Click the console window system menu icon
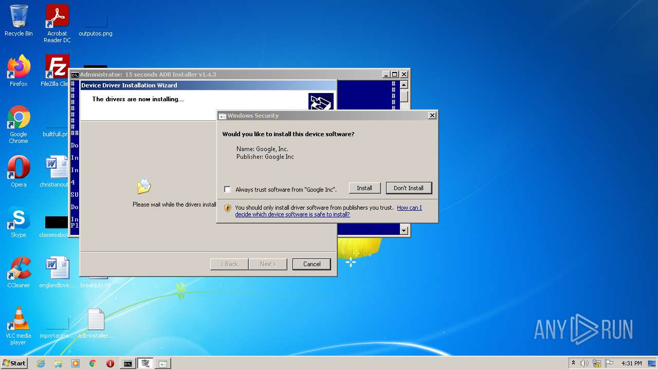The width and height of the screenshot is (658, 370). 75,75
